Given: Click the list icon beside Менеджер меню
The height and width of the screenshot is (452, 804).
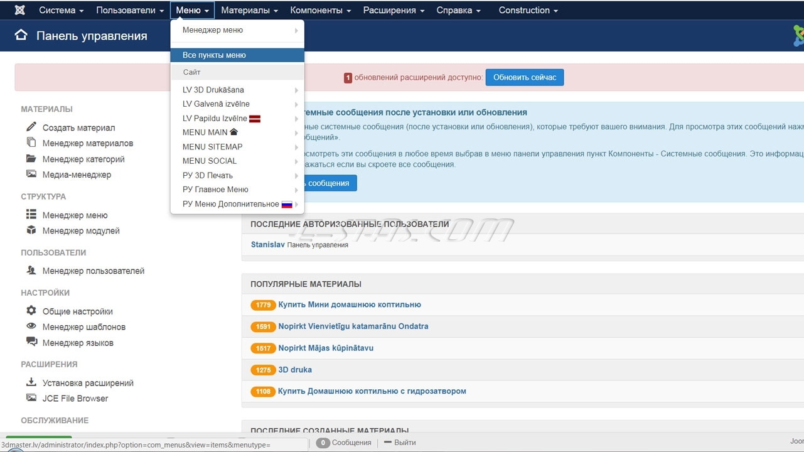Looking at the screenshot, I should coord(31,214).
